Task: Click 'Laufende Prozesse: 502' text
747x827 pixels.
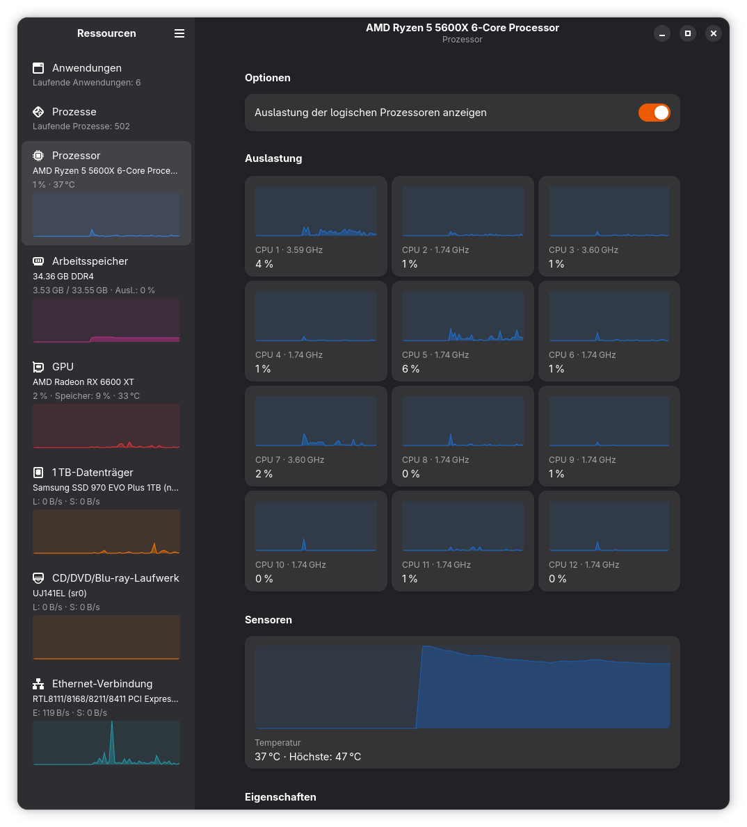Action: [x=81, y=126]
